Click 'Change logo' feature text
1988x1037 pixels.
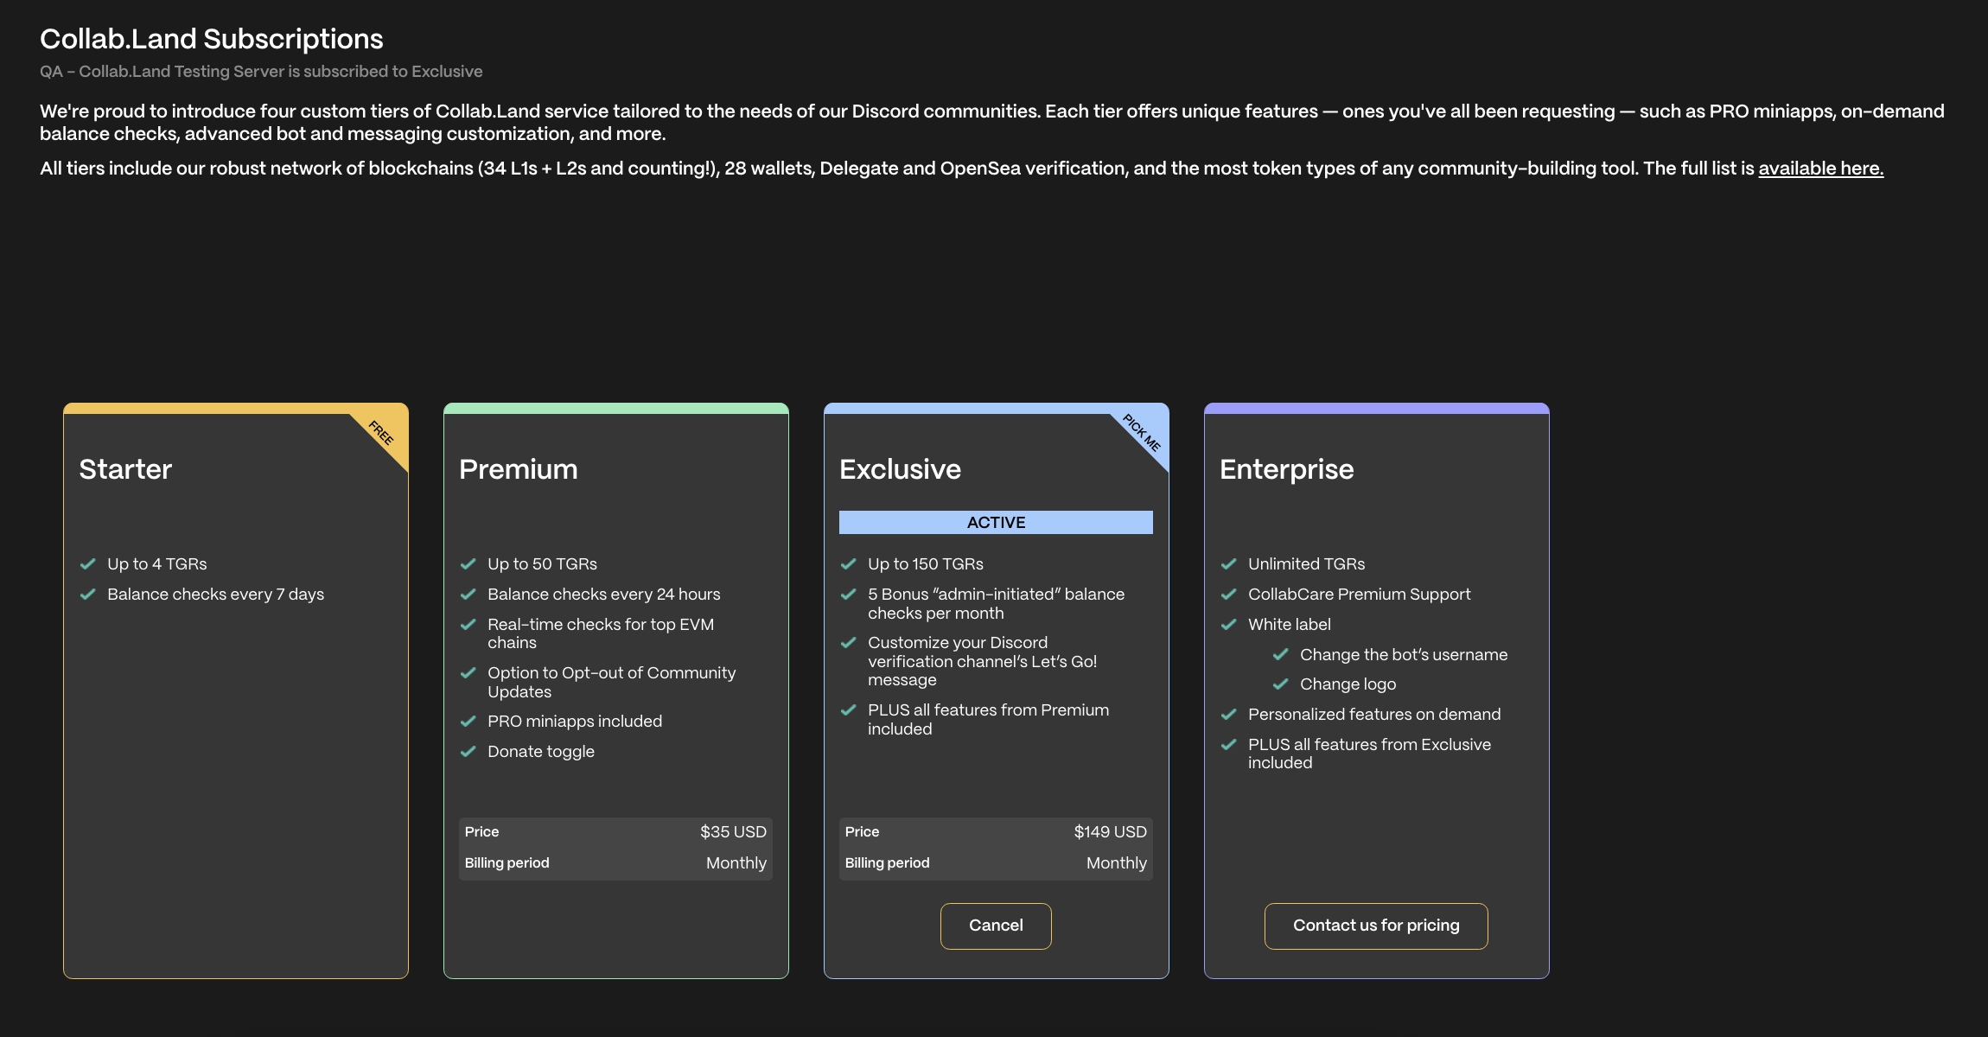pyautogui.click(x=1348, y=684)
